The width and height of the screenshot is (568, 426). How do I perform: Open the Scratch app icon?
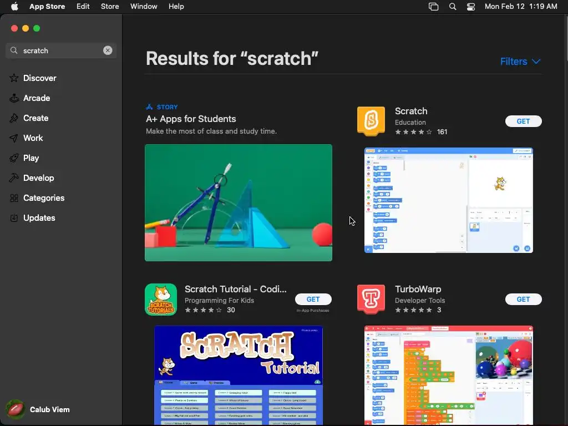pos(371,121)
